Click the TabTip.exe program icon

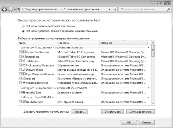[24, 61]
